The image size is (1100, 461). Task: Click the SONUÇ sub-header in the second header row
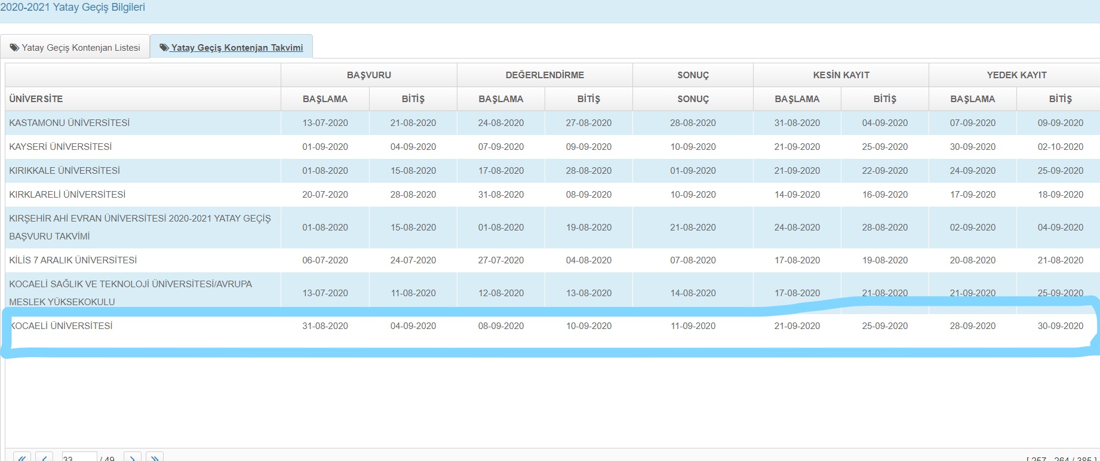click(x=693, y=99)
